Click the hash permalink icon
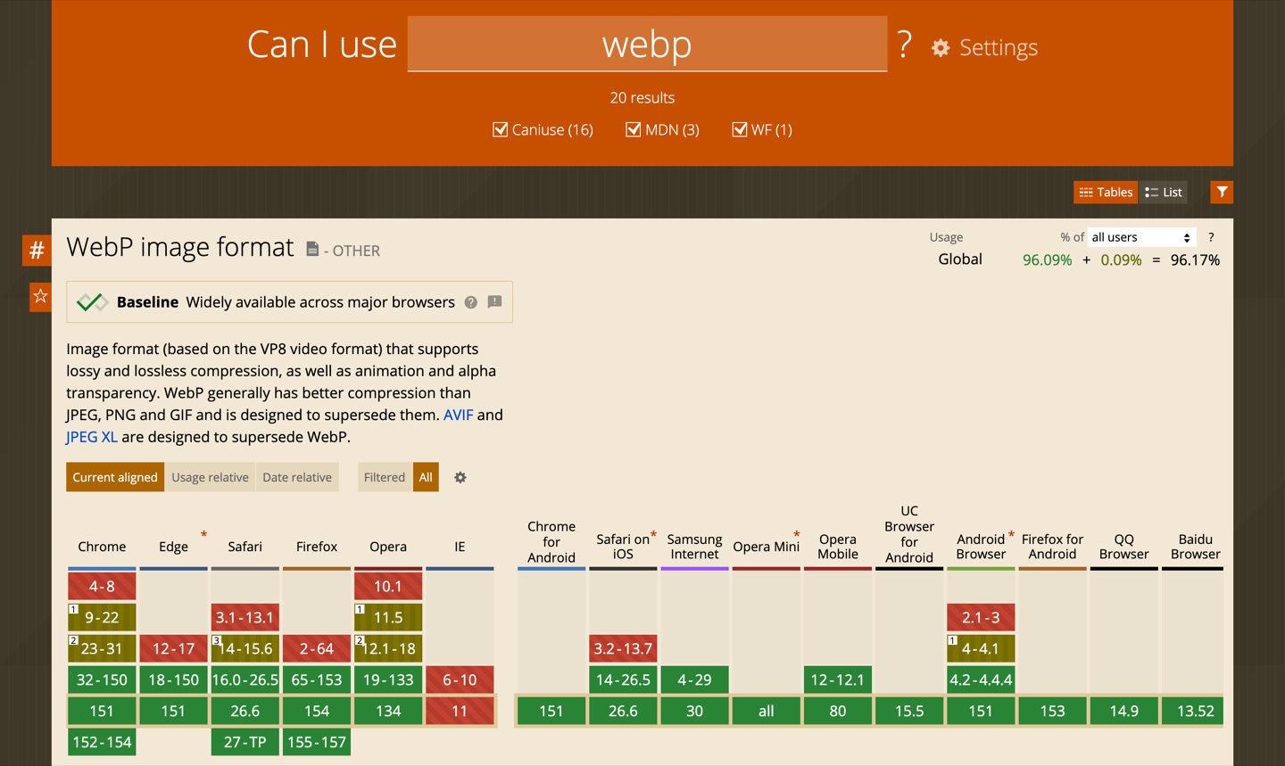 [x=37, y=251]
